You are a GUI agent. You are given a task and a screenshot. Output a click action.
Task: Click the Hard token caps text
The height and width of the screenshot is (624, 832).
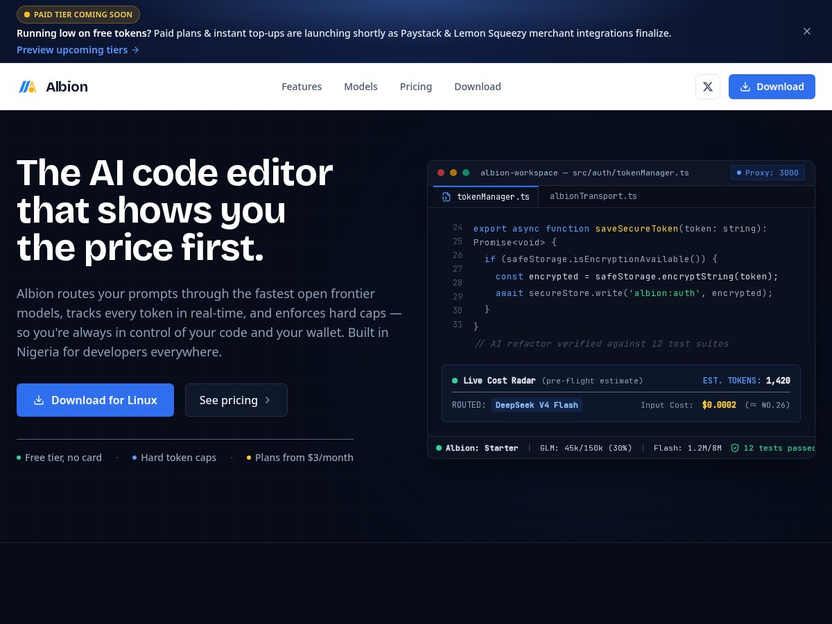coord(178,458)
